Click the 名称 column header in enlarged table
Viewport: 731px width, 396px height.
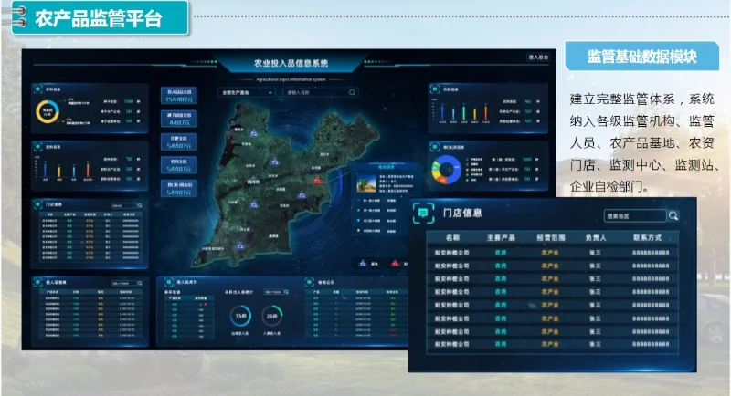tap(452, 238)
